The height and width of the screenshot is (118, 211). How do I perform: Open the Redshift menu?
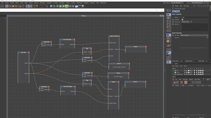(x=86, y=3)
